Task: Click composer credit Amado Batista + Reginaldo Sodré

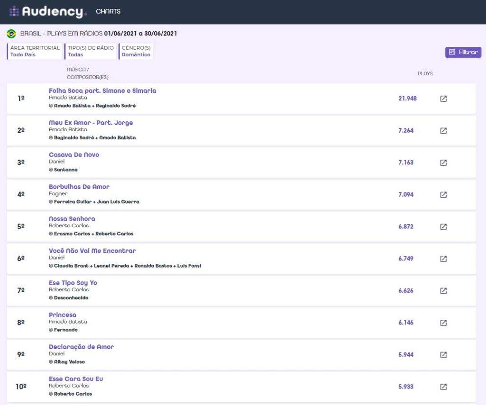Action: 93,106
